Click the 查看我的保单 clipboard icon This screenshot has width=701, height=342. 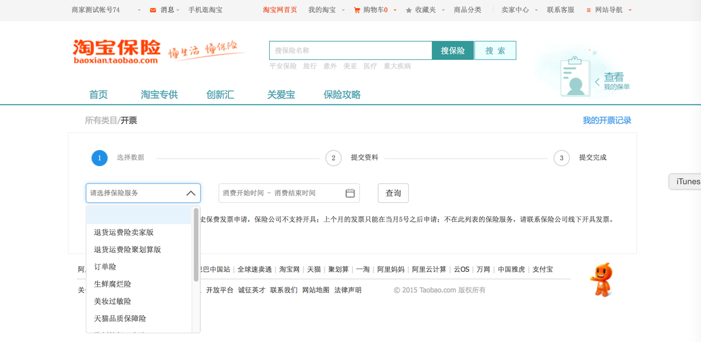pyautogui.click(x=575, y=77)
